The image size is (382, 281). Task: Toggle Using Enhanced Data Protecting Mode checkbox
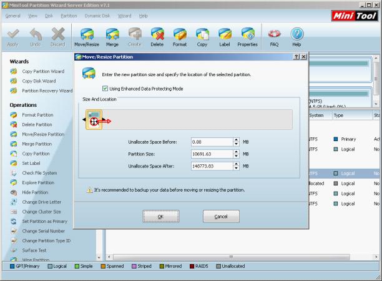105,89
